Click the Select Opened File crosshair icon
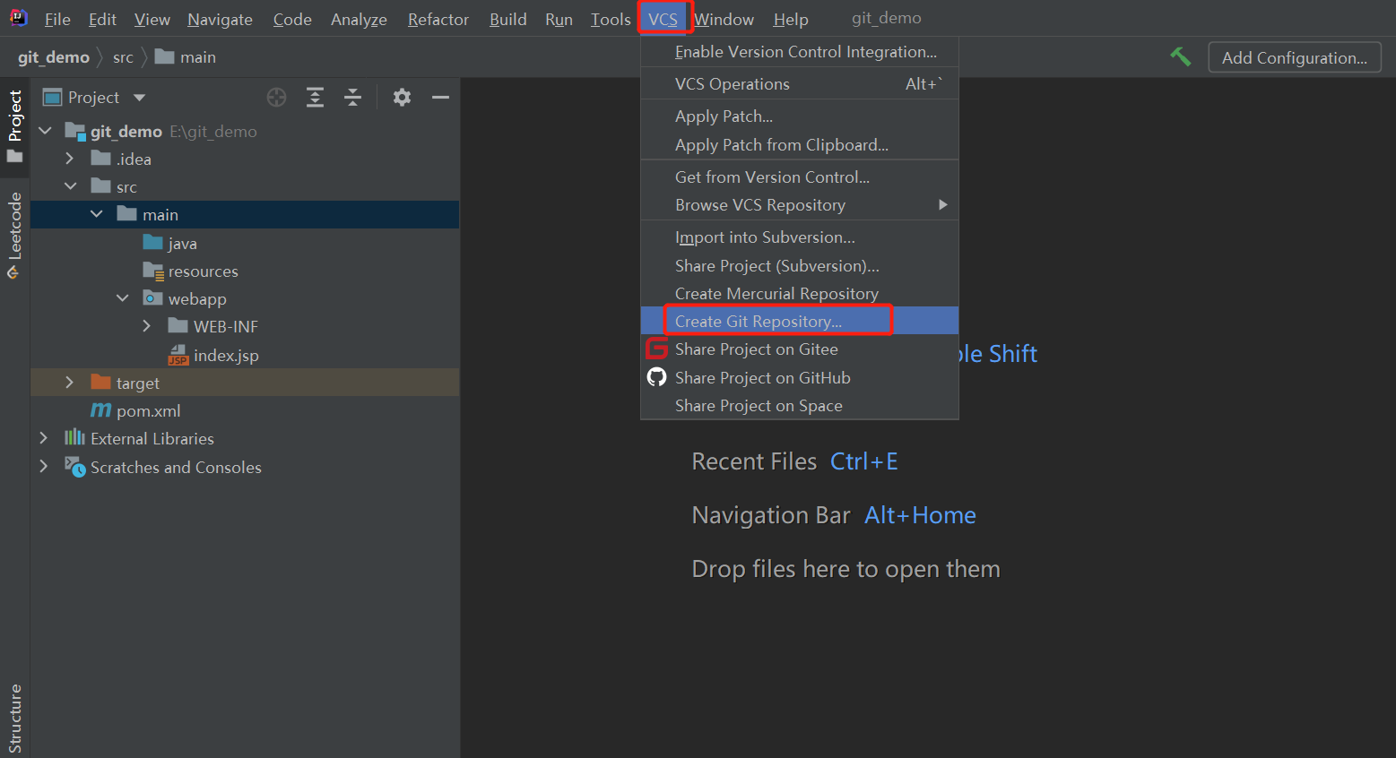 tap(277, 98)
